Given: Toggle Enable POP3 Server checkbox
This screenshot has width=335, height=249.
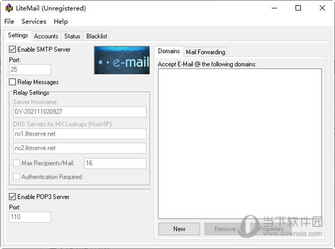Looking at the screenshot, I should click(12, 197).
